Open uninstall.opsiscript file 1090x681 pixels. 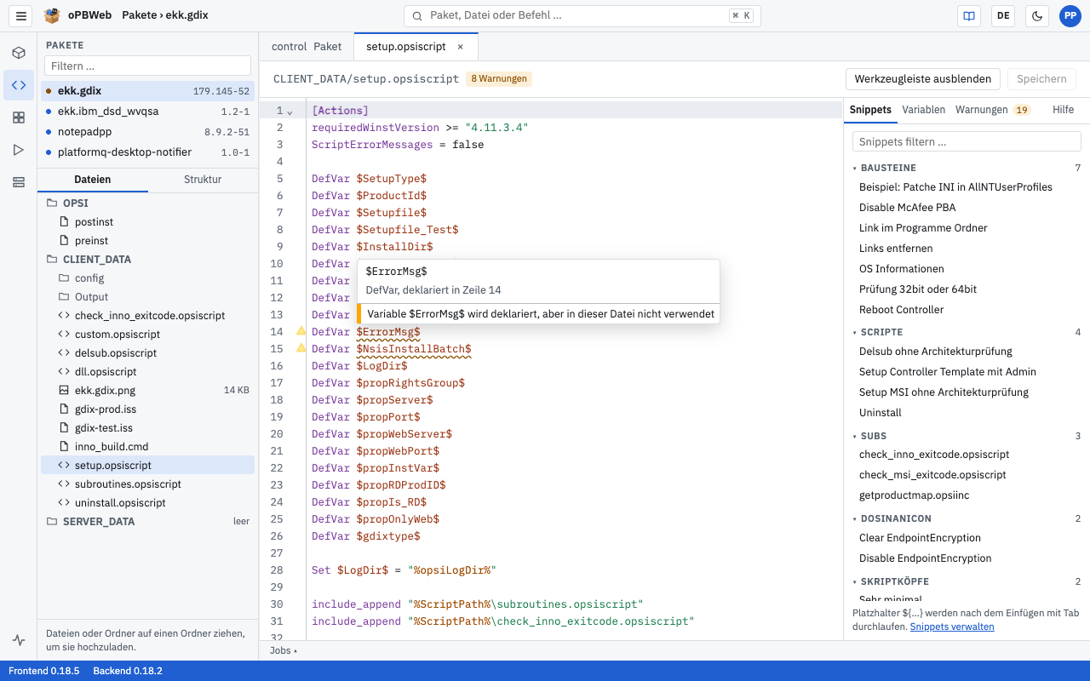(148, 502)
